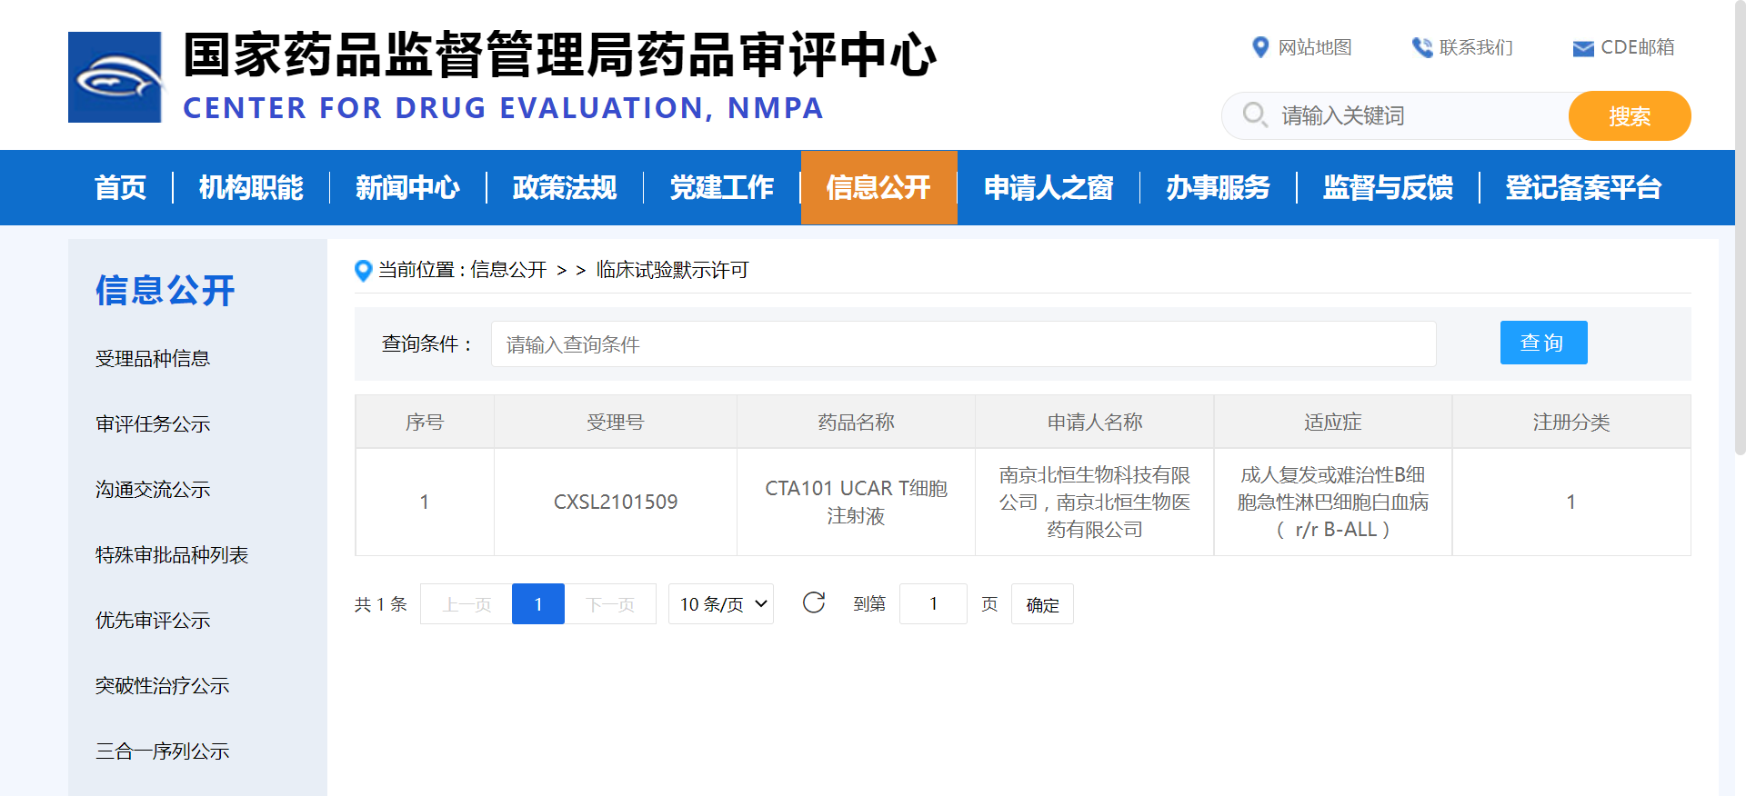Open 受理品种信息 in the sidebar
1746x796 pixels.
[153, 359]
